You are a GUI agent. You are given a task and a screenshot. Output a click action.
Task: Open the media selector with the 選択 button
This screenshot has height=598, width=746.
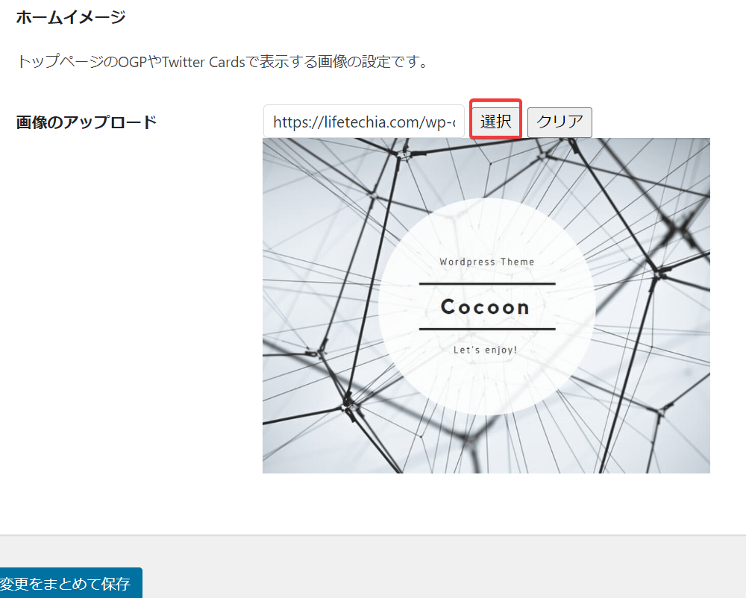[495, 121]
